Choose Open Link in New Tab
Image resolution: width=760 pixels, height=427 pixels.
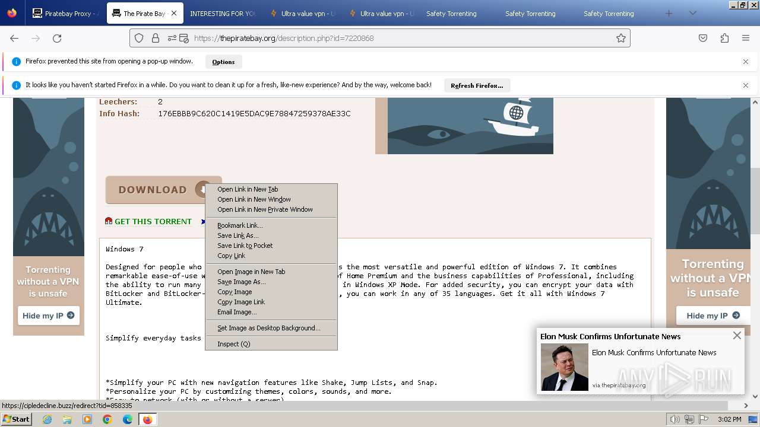point(271,189)
